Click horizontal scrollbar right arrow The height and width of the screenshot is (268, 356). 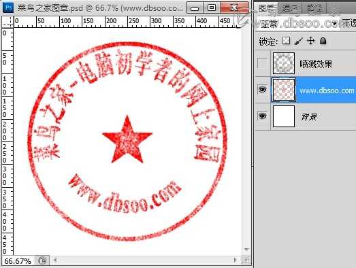coord(235,260)
